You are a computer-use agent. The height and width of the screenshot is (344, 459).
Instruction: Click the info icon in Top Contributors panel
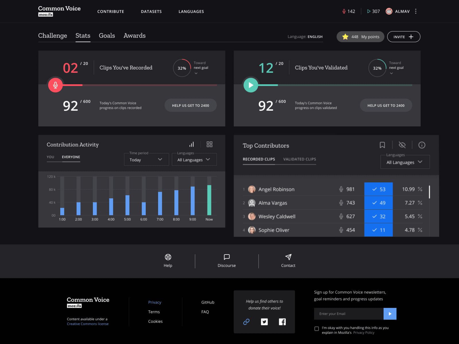422,145
